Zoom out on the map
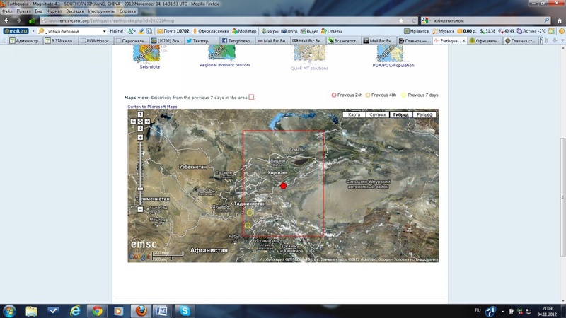The width and height of the screenshot is (566, 318). [140, 209]
